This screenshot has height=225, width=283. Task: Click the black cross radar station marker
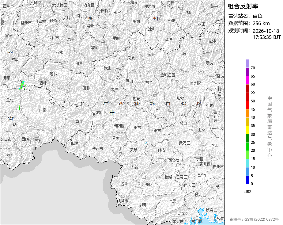point(112,113)
